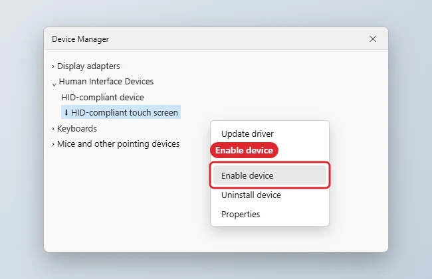Select the HID-compliant device entry
432x279 pixels.
(102, 97)
